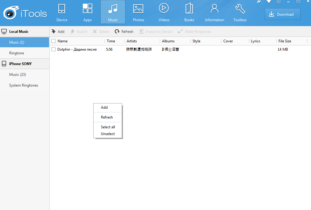This screenshot has width=311, height=210.
Task: Choose Add from the context menu
Action: click(104, 107)
